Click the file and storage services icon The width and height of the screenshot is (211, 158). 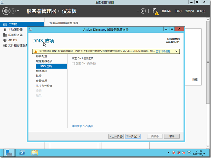(5, 45)
